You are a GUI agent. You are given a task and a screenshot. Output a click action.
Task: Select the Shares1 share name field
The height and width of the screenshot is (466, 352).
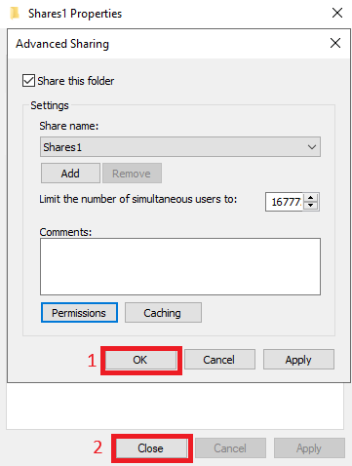[180, 147]
